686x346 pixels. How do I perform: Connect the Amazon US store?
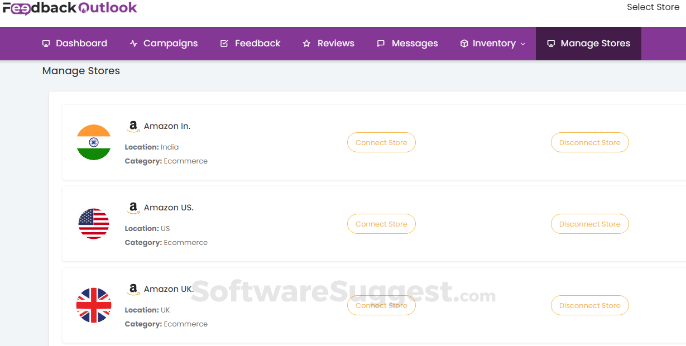(381, 224)
